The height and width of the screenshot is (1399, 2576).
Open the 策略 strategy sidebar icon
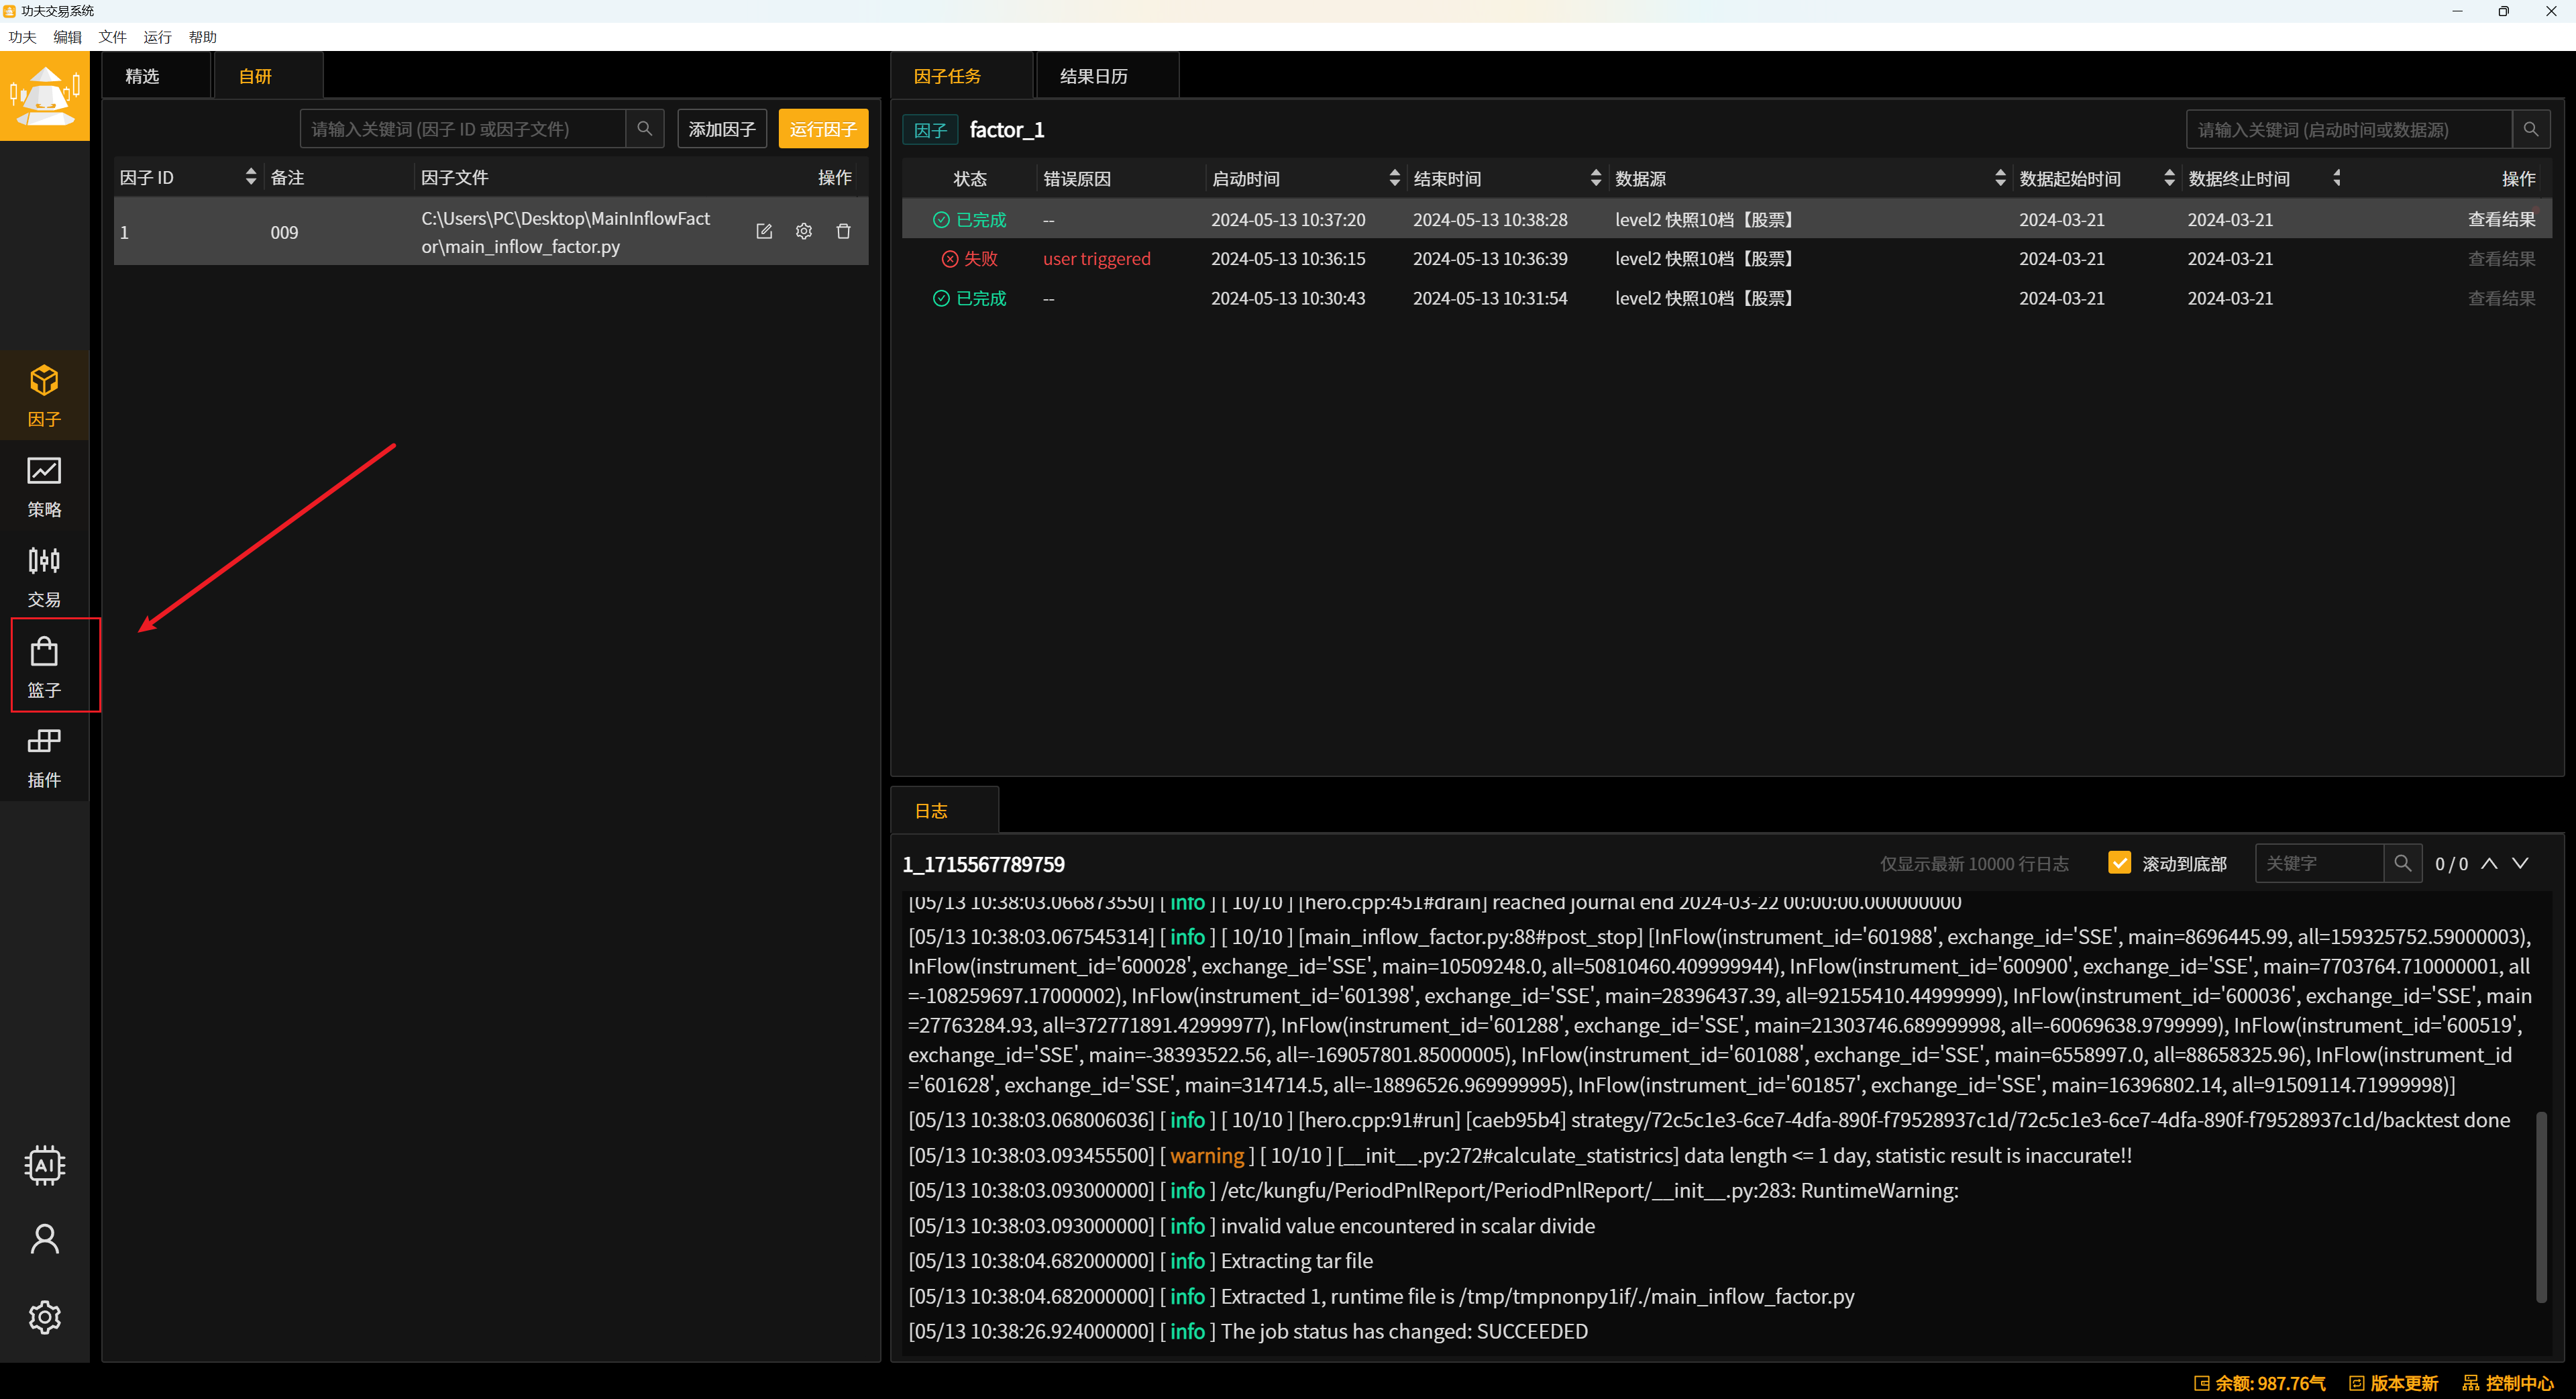[44, 486]
